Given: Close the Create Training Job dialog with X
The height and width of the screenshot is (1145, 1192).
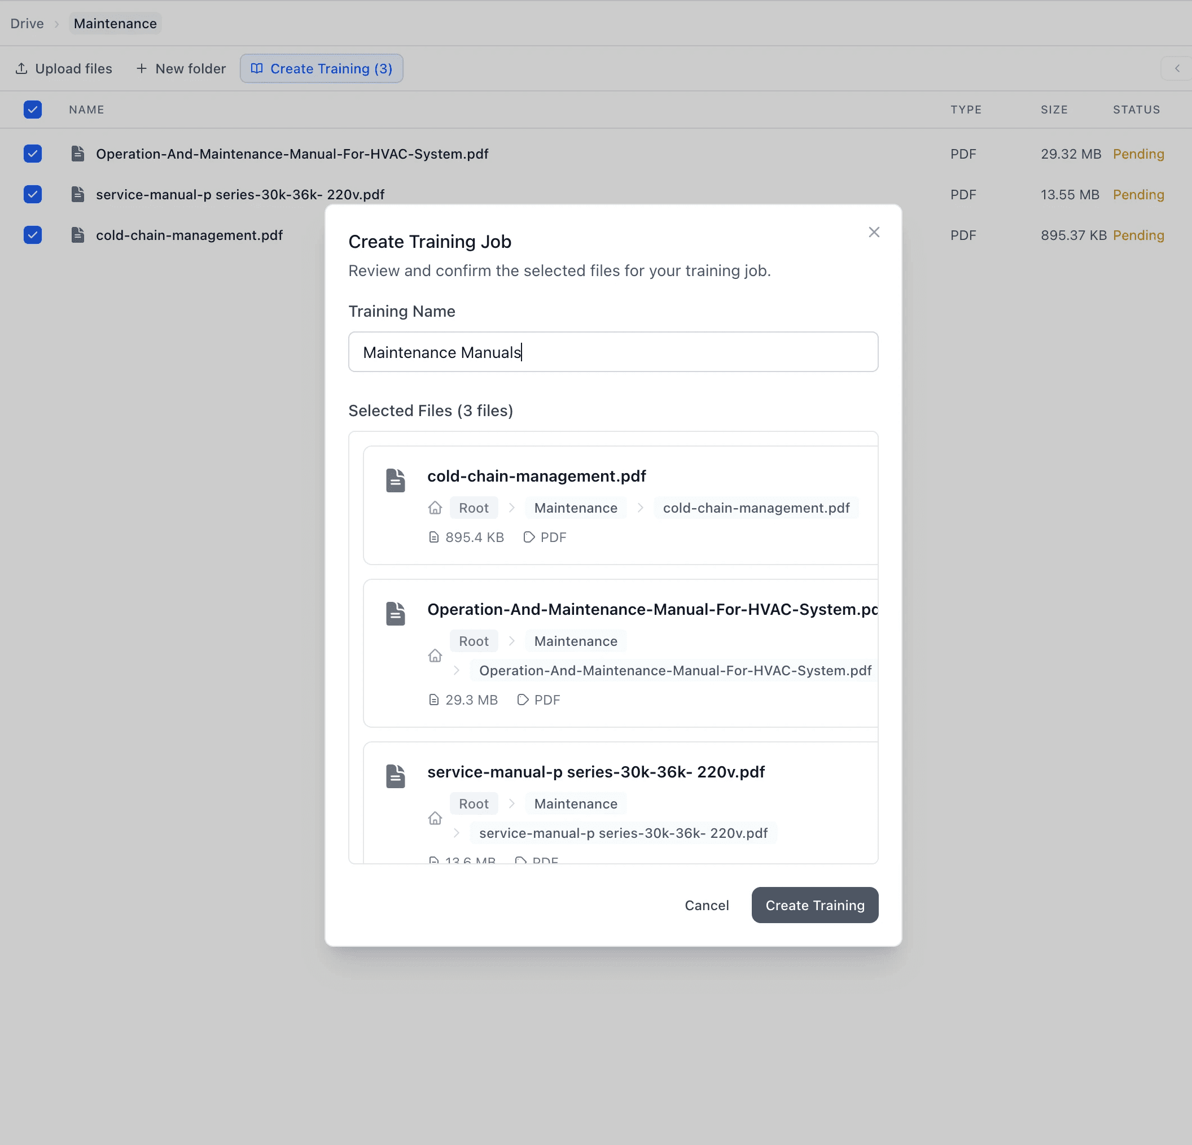Looking at the screenshot, I should [874, 232].
